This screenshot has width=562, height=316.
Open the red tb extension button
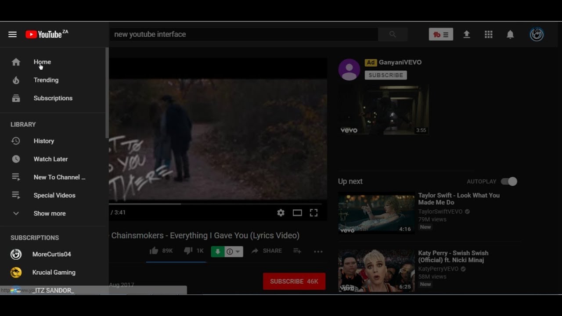(441, 34)
